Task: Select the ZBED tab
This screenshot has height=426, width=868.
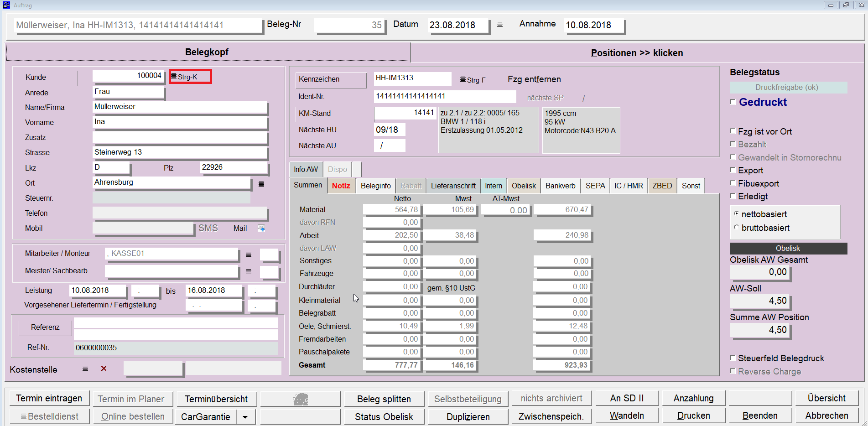Action: (662, 186)
